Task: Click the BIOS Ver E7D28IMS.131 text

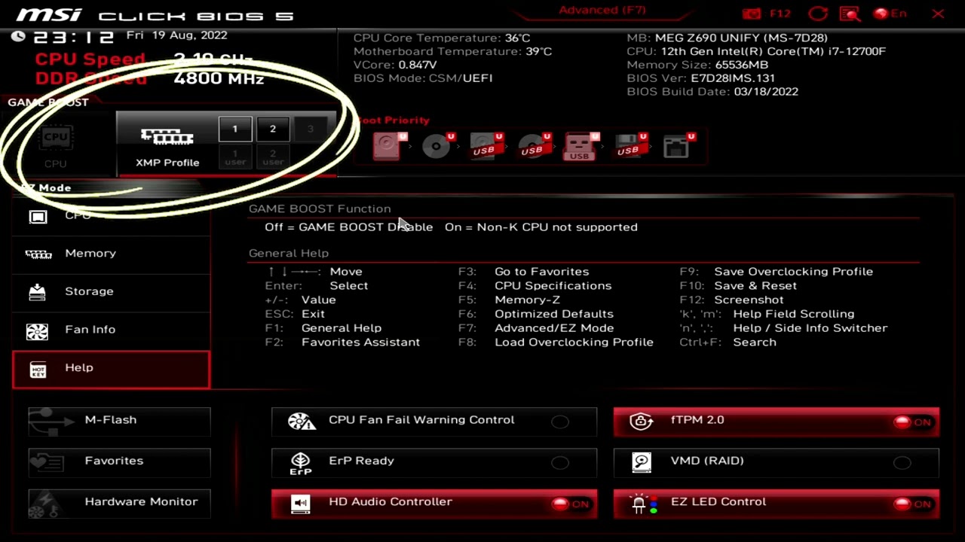Action: (x=701, y=78)
